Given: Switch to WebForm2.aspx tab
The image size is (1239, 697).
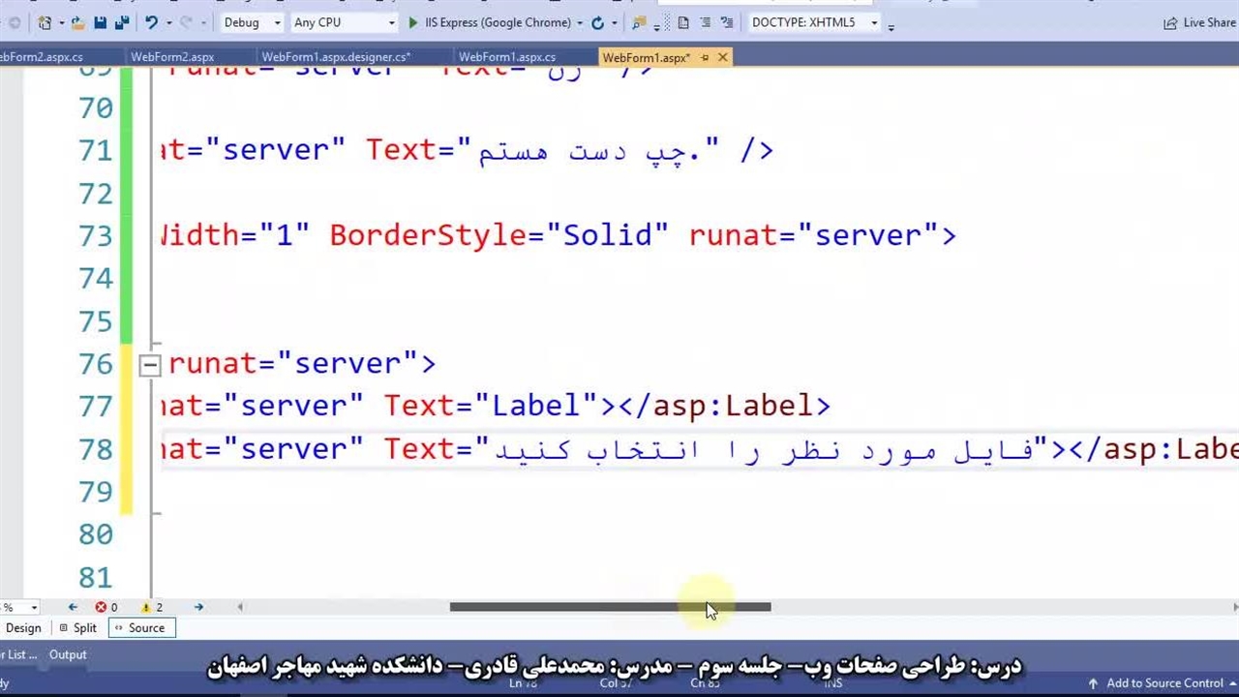Looking at the screenshot, I should click(x=172, y=58).
